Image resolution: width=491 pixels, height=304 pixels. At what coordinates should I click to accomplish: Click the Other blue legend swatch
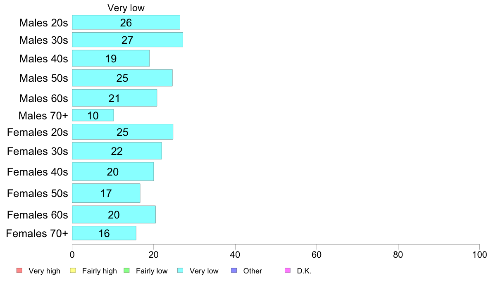(234, 271)
